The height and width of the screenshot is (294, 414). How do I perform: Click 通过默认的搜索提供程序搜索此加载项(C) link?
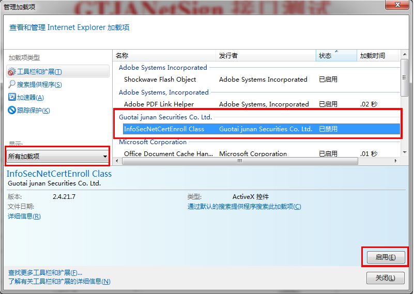click(244, 206)
